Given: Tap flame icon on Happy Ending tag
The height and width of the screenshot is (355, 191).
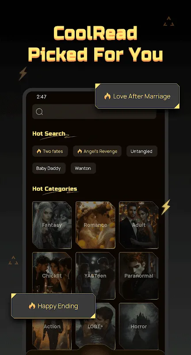Looking at the screenshot, I should (x=32, y=306).
